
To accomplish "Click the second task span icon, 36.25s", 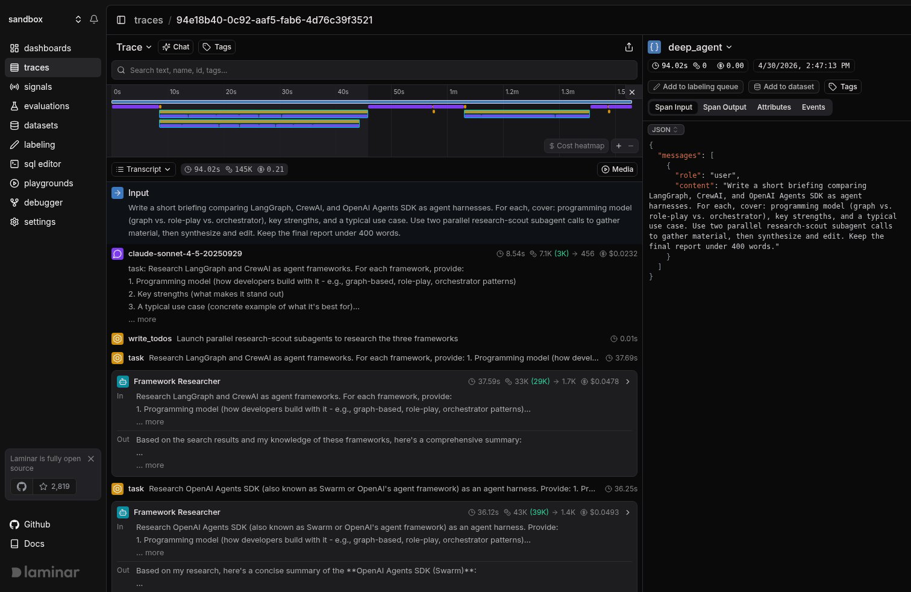I will tap(117, 489).
